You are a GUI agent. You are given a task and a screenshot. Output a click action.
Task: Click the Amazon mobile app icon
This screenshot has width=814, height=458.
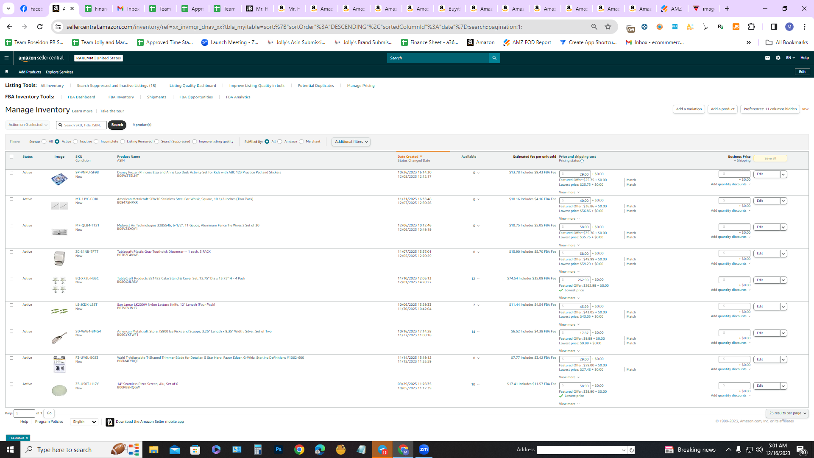pyautogui.click(x=110, y=422)
